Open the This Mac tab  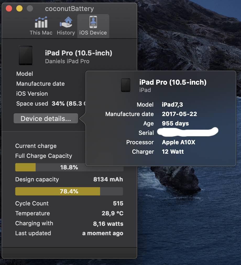click(x=41, y=26)
